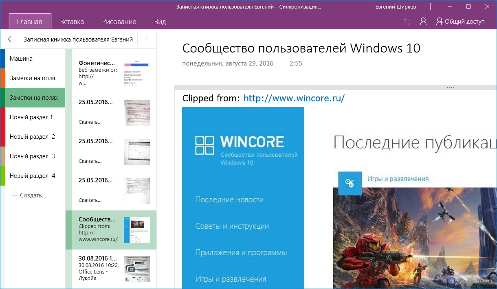Click the date понедельник, августа 29, 2016
The image size is (497, 289).
(x=228, y=63)
